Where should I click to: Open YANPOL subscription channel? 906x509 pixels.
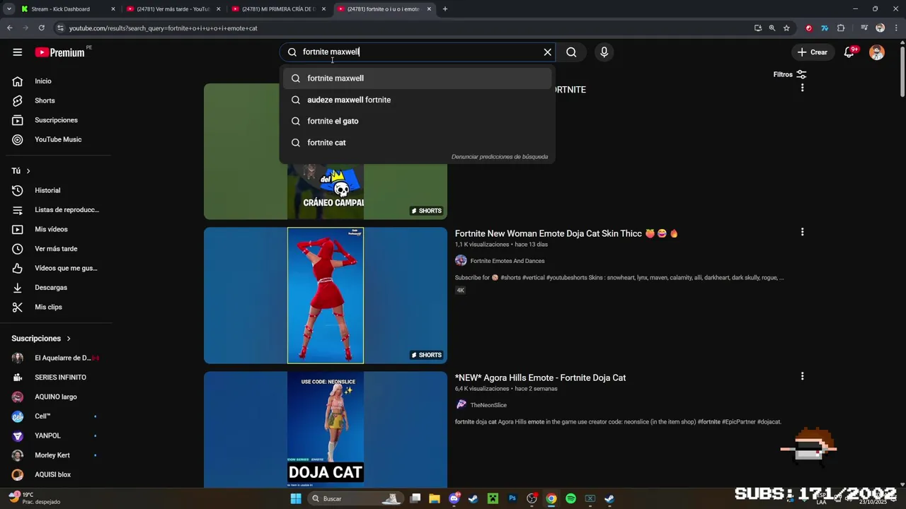tap(57, 435)
